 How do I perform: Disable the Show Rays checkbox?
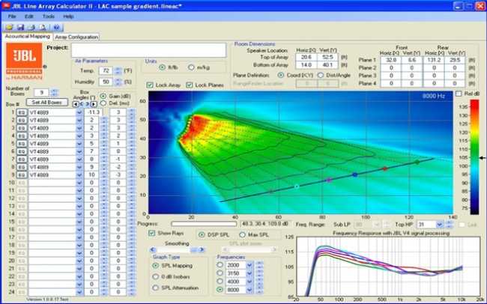pyautogui.click(x=153, y=234)
